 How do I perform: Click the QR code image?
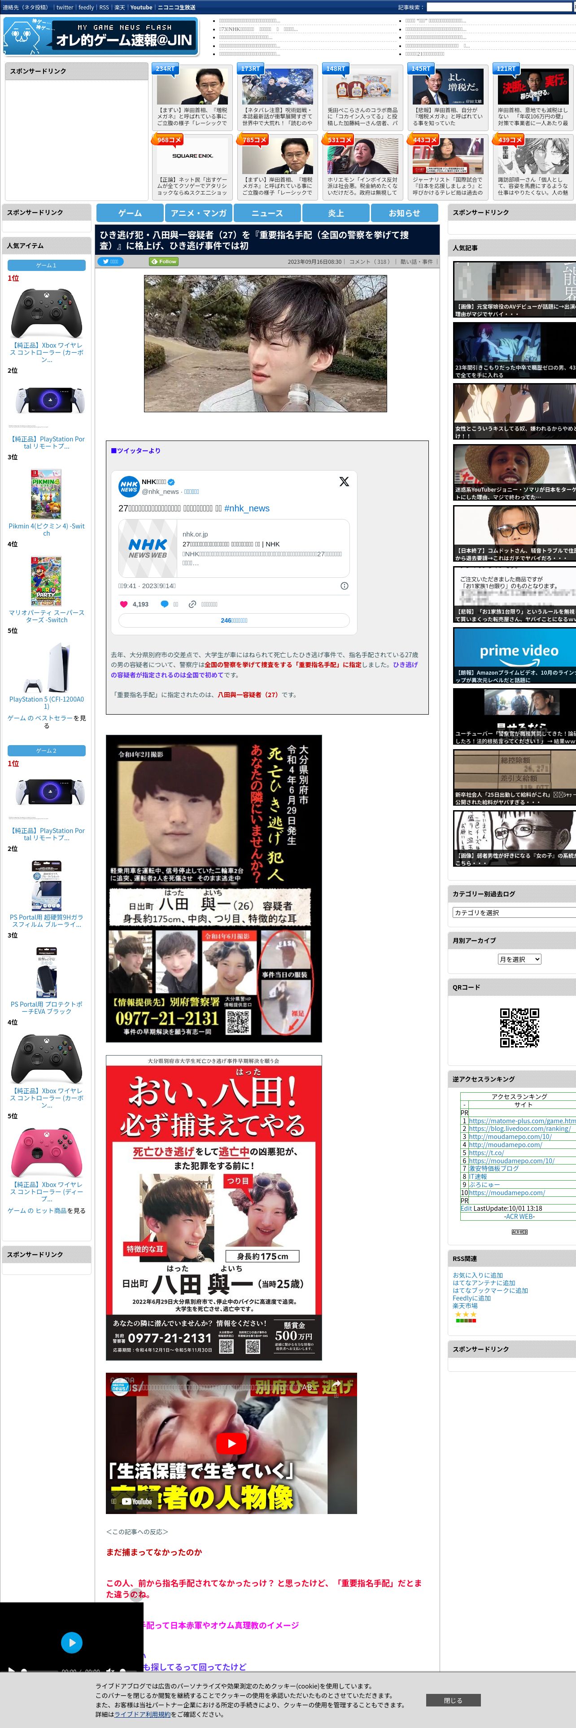point(519,1027)
